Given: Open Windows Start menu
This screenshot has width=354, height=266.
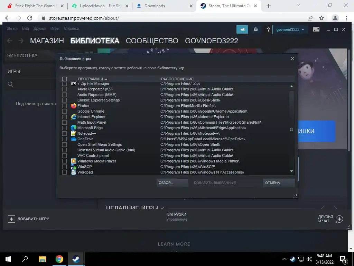Looking at the screenshot, I should click(8, 259).
